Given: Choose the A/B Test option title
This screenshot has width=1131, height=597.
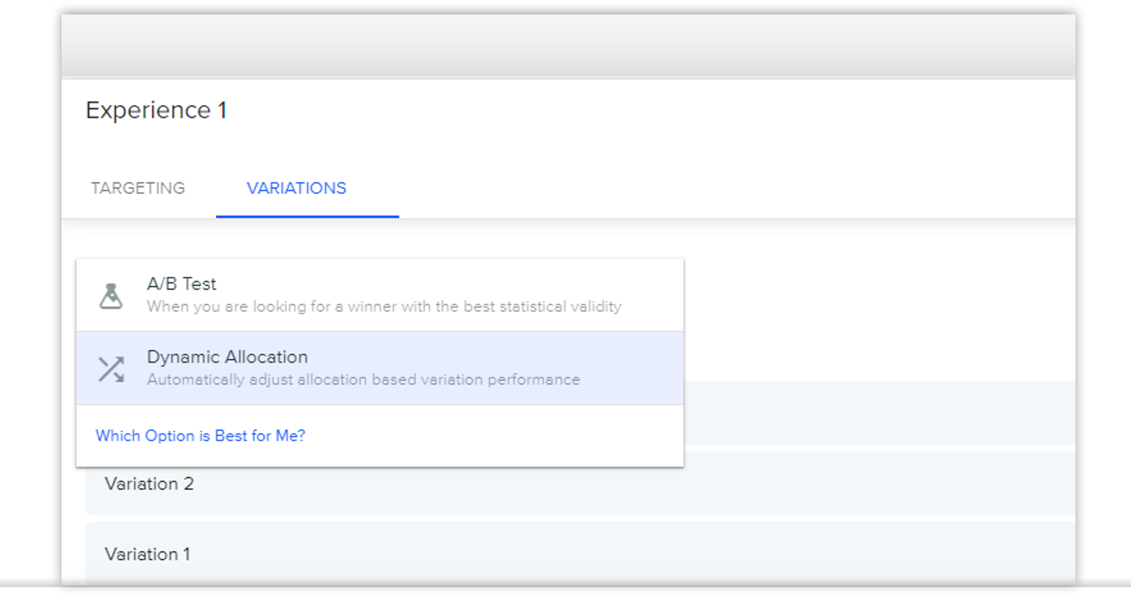Looking at the screenshot, I should pyautogui.click(x=182, y=284).
